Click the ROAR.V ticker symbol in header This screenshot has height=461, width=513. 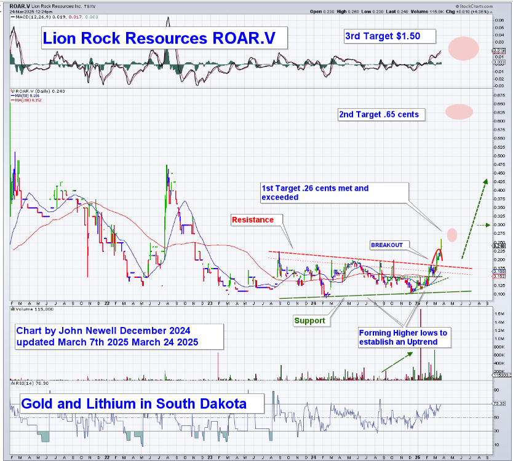tap(20, 6)
